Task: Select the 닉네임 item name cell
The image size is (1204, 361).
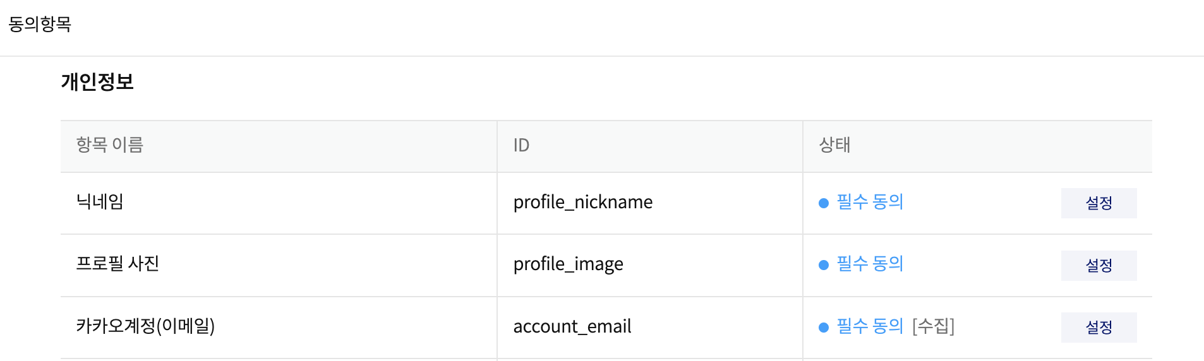Action: coord(100,202)
